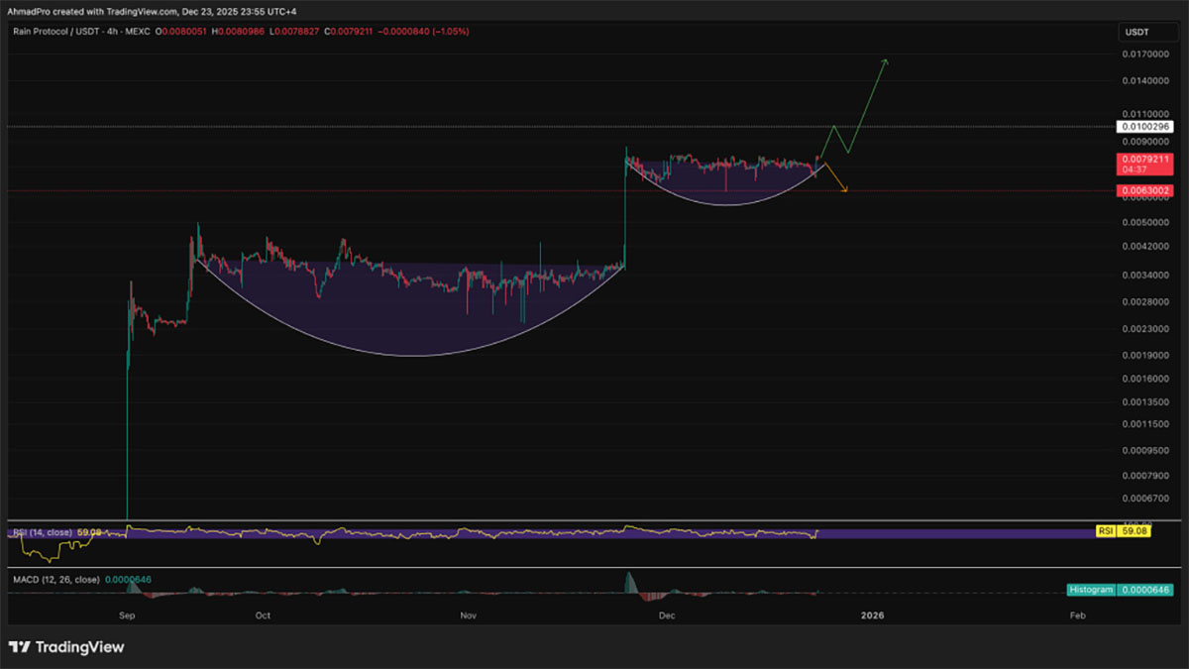Image resolution: width=1189 pixels, height=669 pixels.
Task: Click the TradingView logo
Action: pos(66,647)
